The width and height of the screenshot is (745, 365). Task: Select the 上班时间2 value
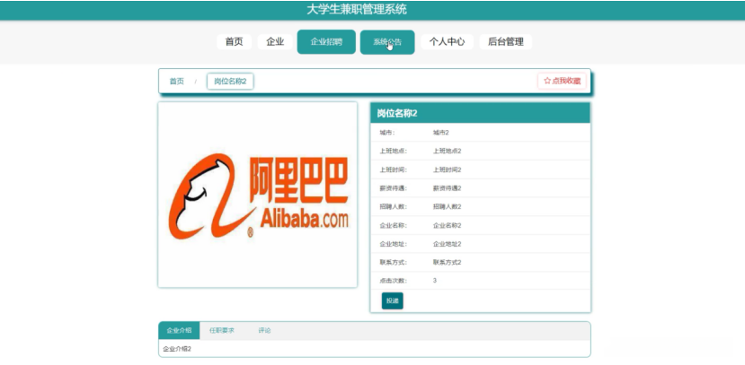(x=448, y=169)
